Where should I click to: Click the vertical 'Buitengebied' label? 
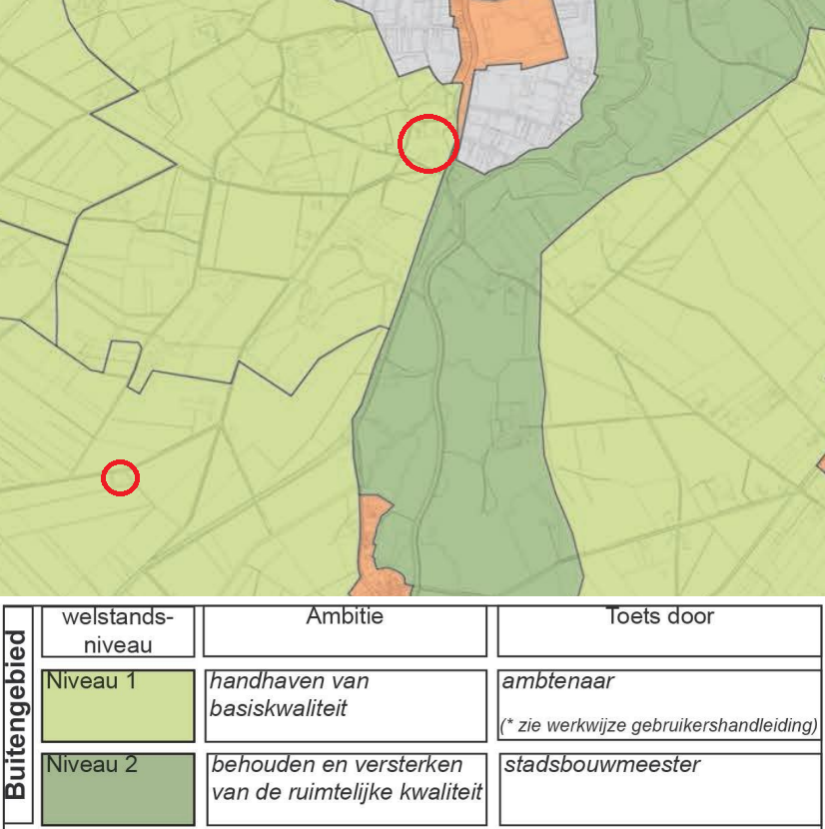(x=16, y=715)
